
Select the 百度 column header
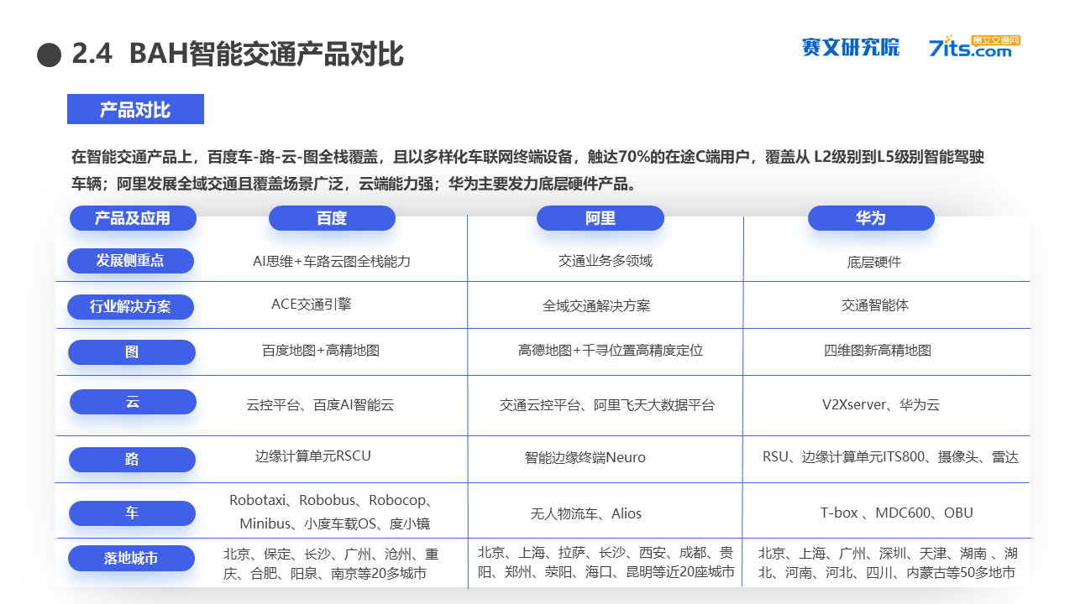[332, 218]
